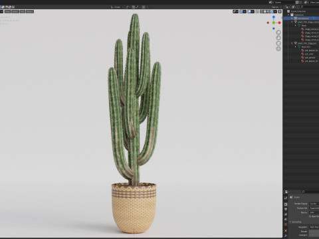
Task: Toggle the snapping magnet icon
Action: point(134,7)
